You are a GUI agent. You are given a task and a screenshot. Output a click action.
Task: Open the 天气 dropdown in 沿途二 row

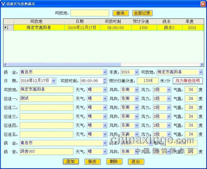(105, 108)
